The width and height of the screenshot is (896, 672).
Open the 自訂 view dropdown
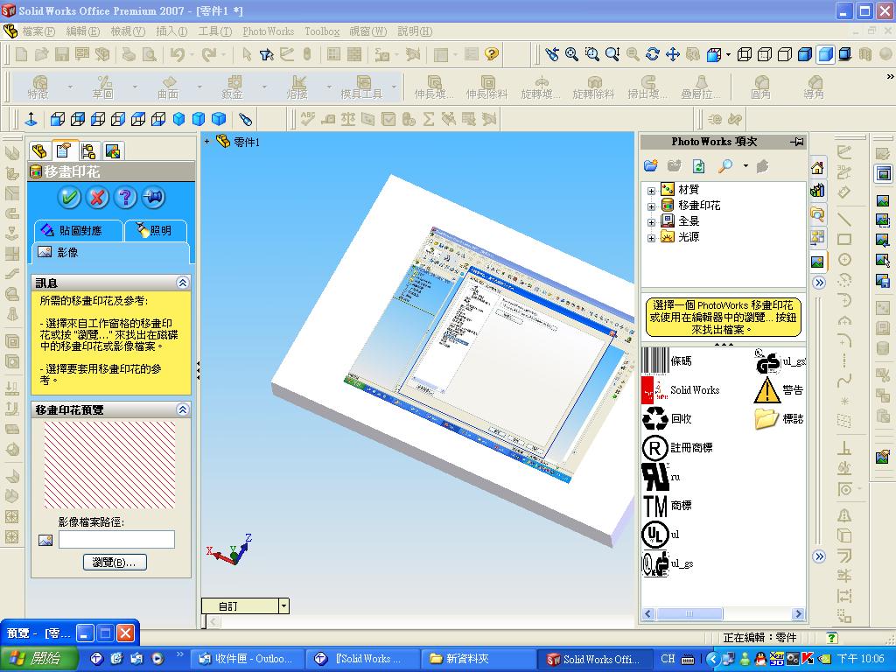coord(284,605)
